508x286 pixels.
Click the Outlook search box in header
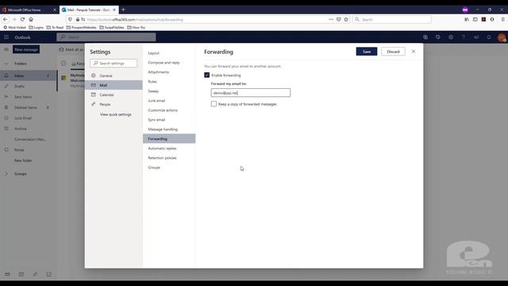[x=106, y=37]
